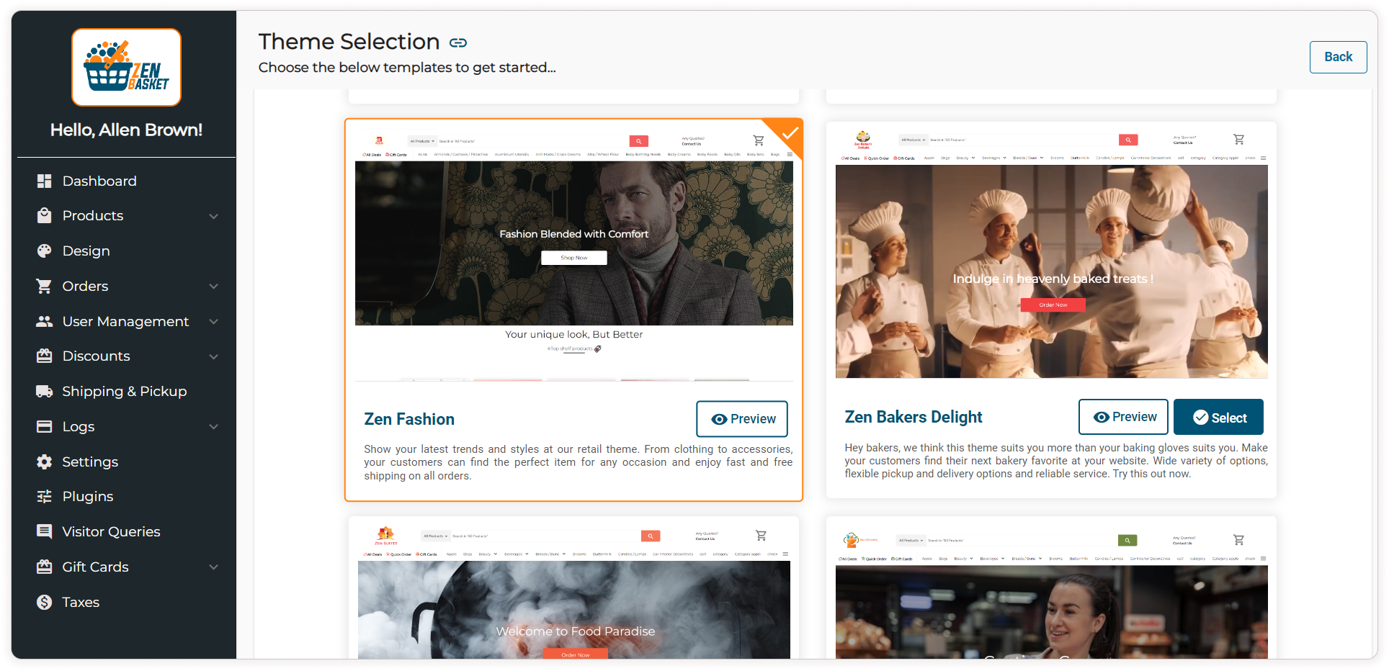The height and width of the screenshot is (671, 1389).
Task: Click the Visitor Queries chat icon
Action: 44,532
